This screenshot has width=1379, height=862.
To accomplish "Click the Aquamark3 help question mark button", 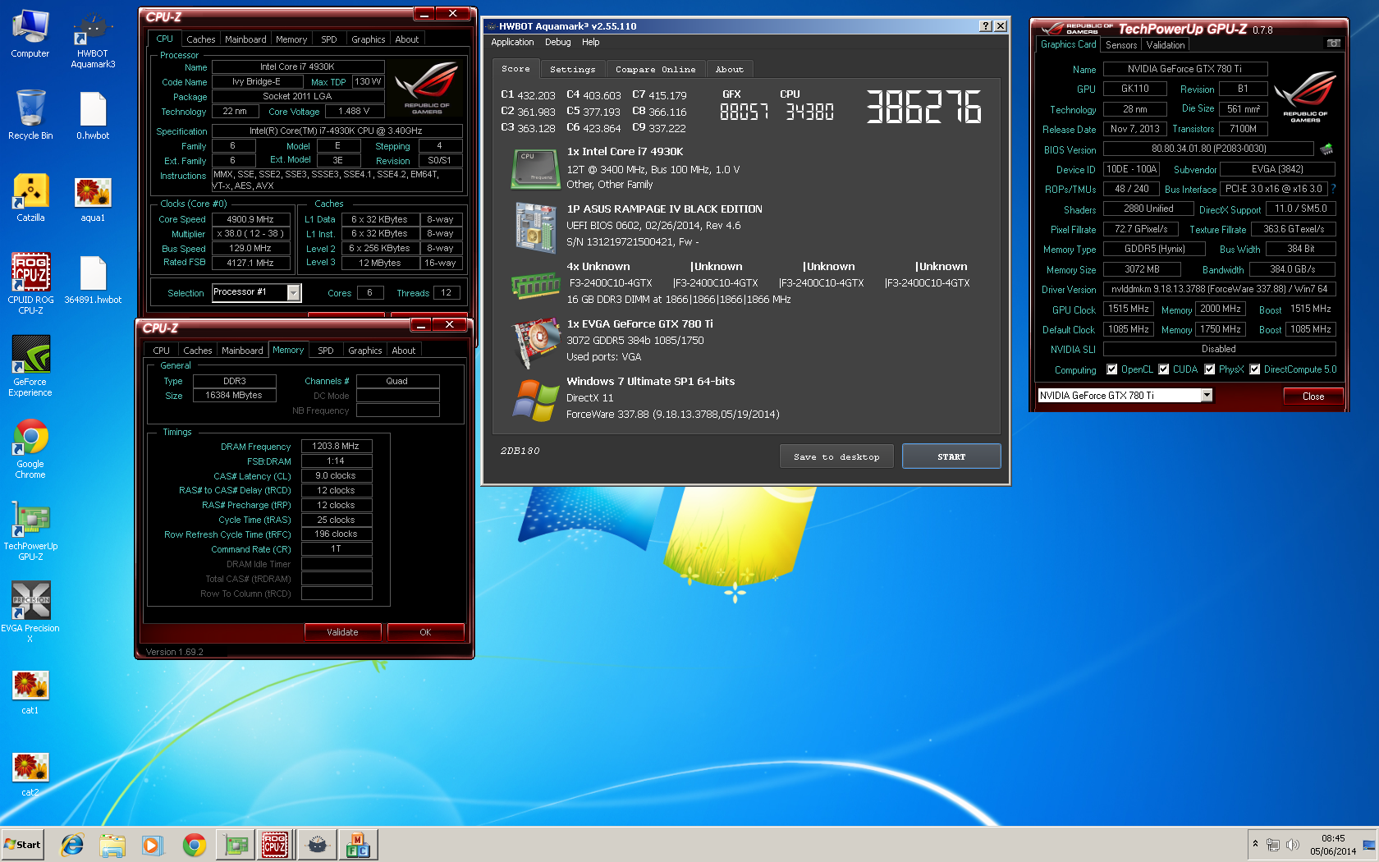I will tap(986, 26).
